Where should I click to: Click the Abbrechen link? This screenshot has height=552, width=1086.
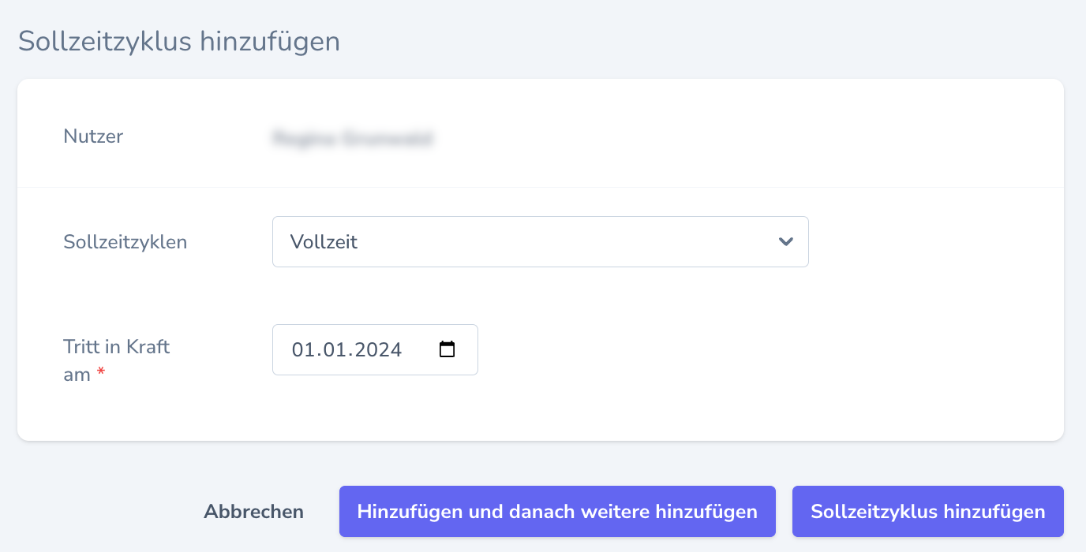(253, 512)
